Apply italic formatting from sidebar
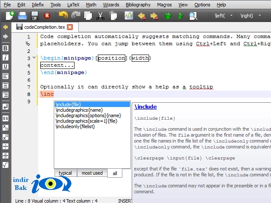 click(6, 58)
